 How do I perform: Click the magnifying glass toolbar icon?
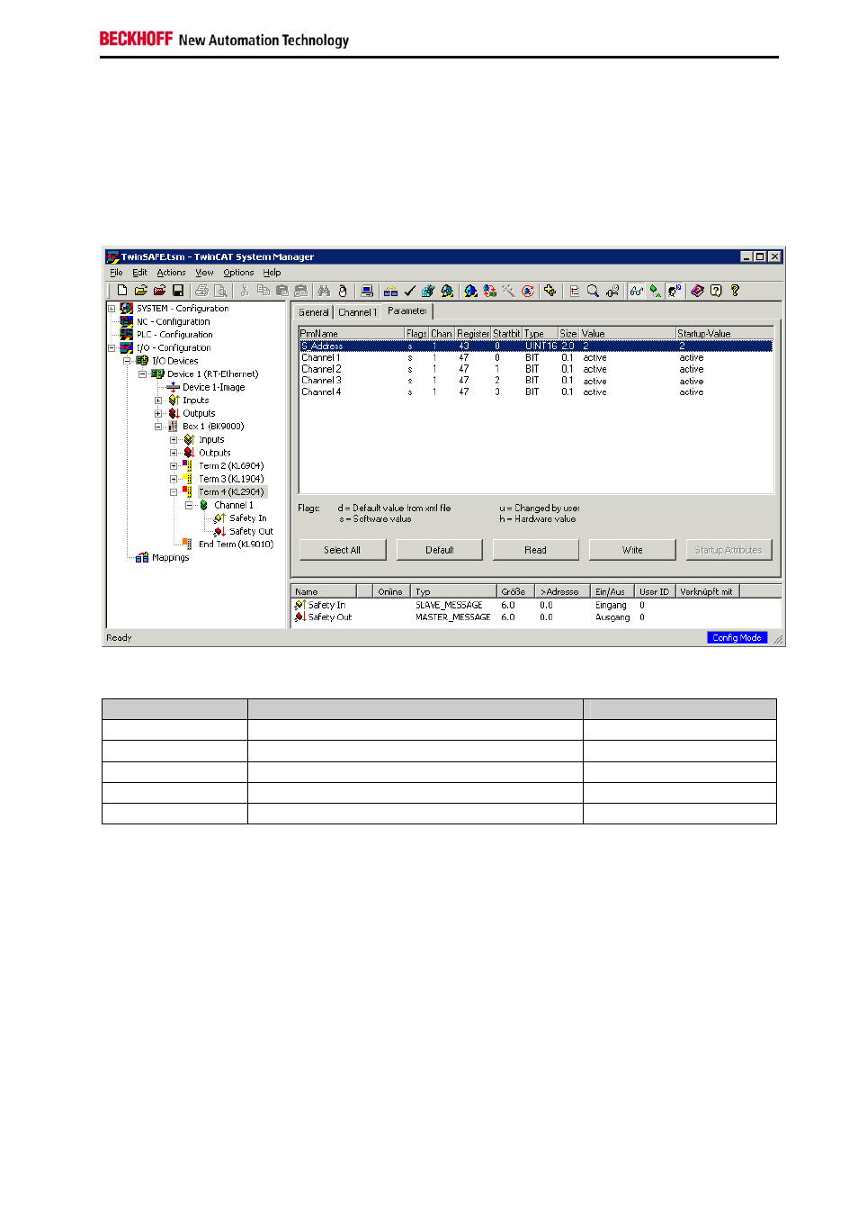click(x=594, y=291)
